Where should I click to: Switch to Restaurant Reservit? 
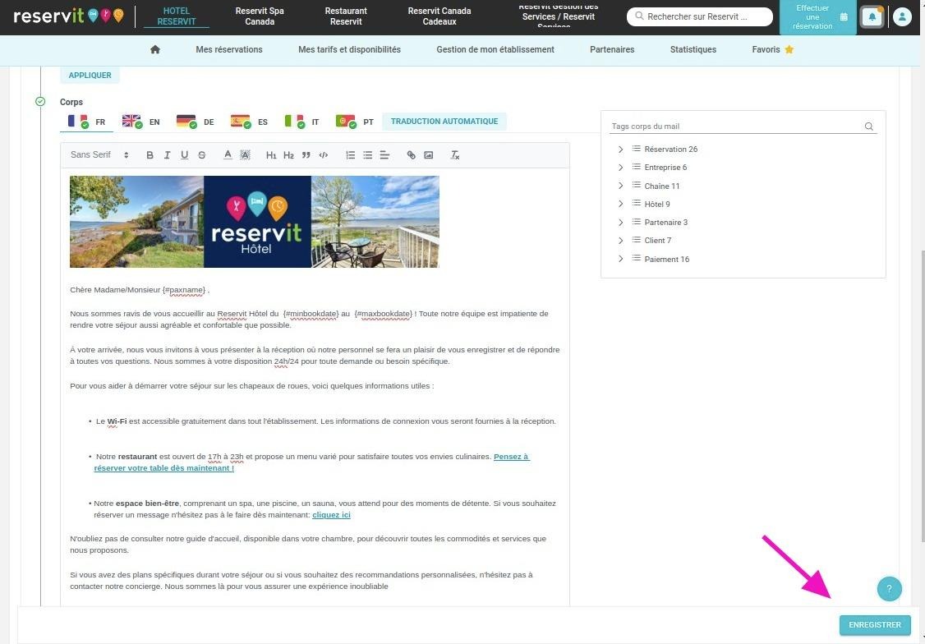(346, 16)
